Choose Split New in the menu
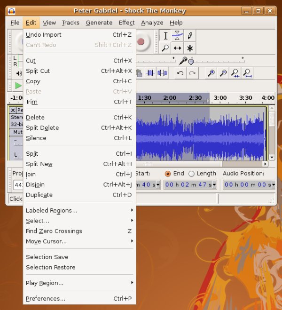Viewport: 282px width, 310px height. (x=79, y=164)
